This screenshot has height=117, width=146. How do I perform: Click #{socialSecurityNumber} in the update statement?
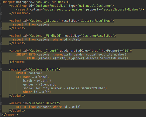coord(87,88)
